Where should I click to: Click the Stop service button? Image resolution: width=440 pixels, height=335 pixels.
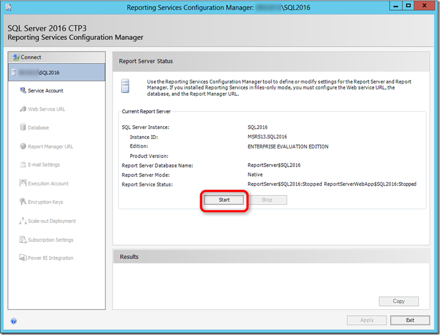coord(267,200)
